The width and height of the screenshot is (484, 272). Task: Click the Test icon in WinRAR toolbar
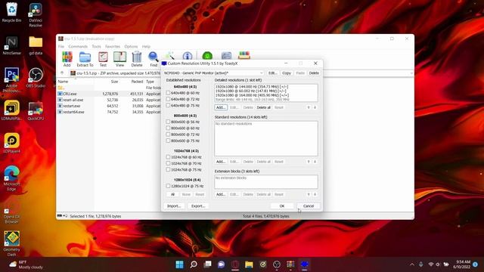tap(103, 59)
